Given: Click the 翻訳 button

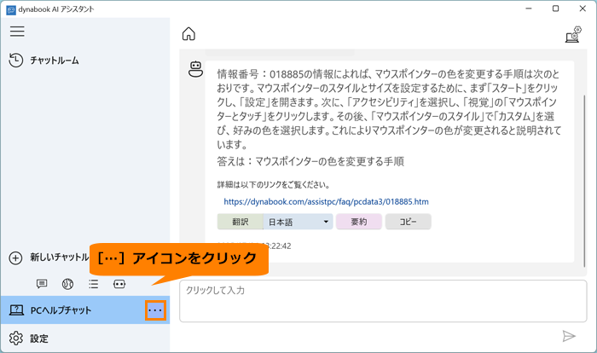Looking at the screenshot, I should [241, 222].
